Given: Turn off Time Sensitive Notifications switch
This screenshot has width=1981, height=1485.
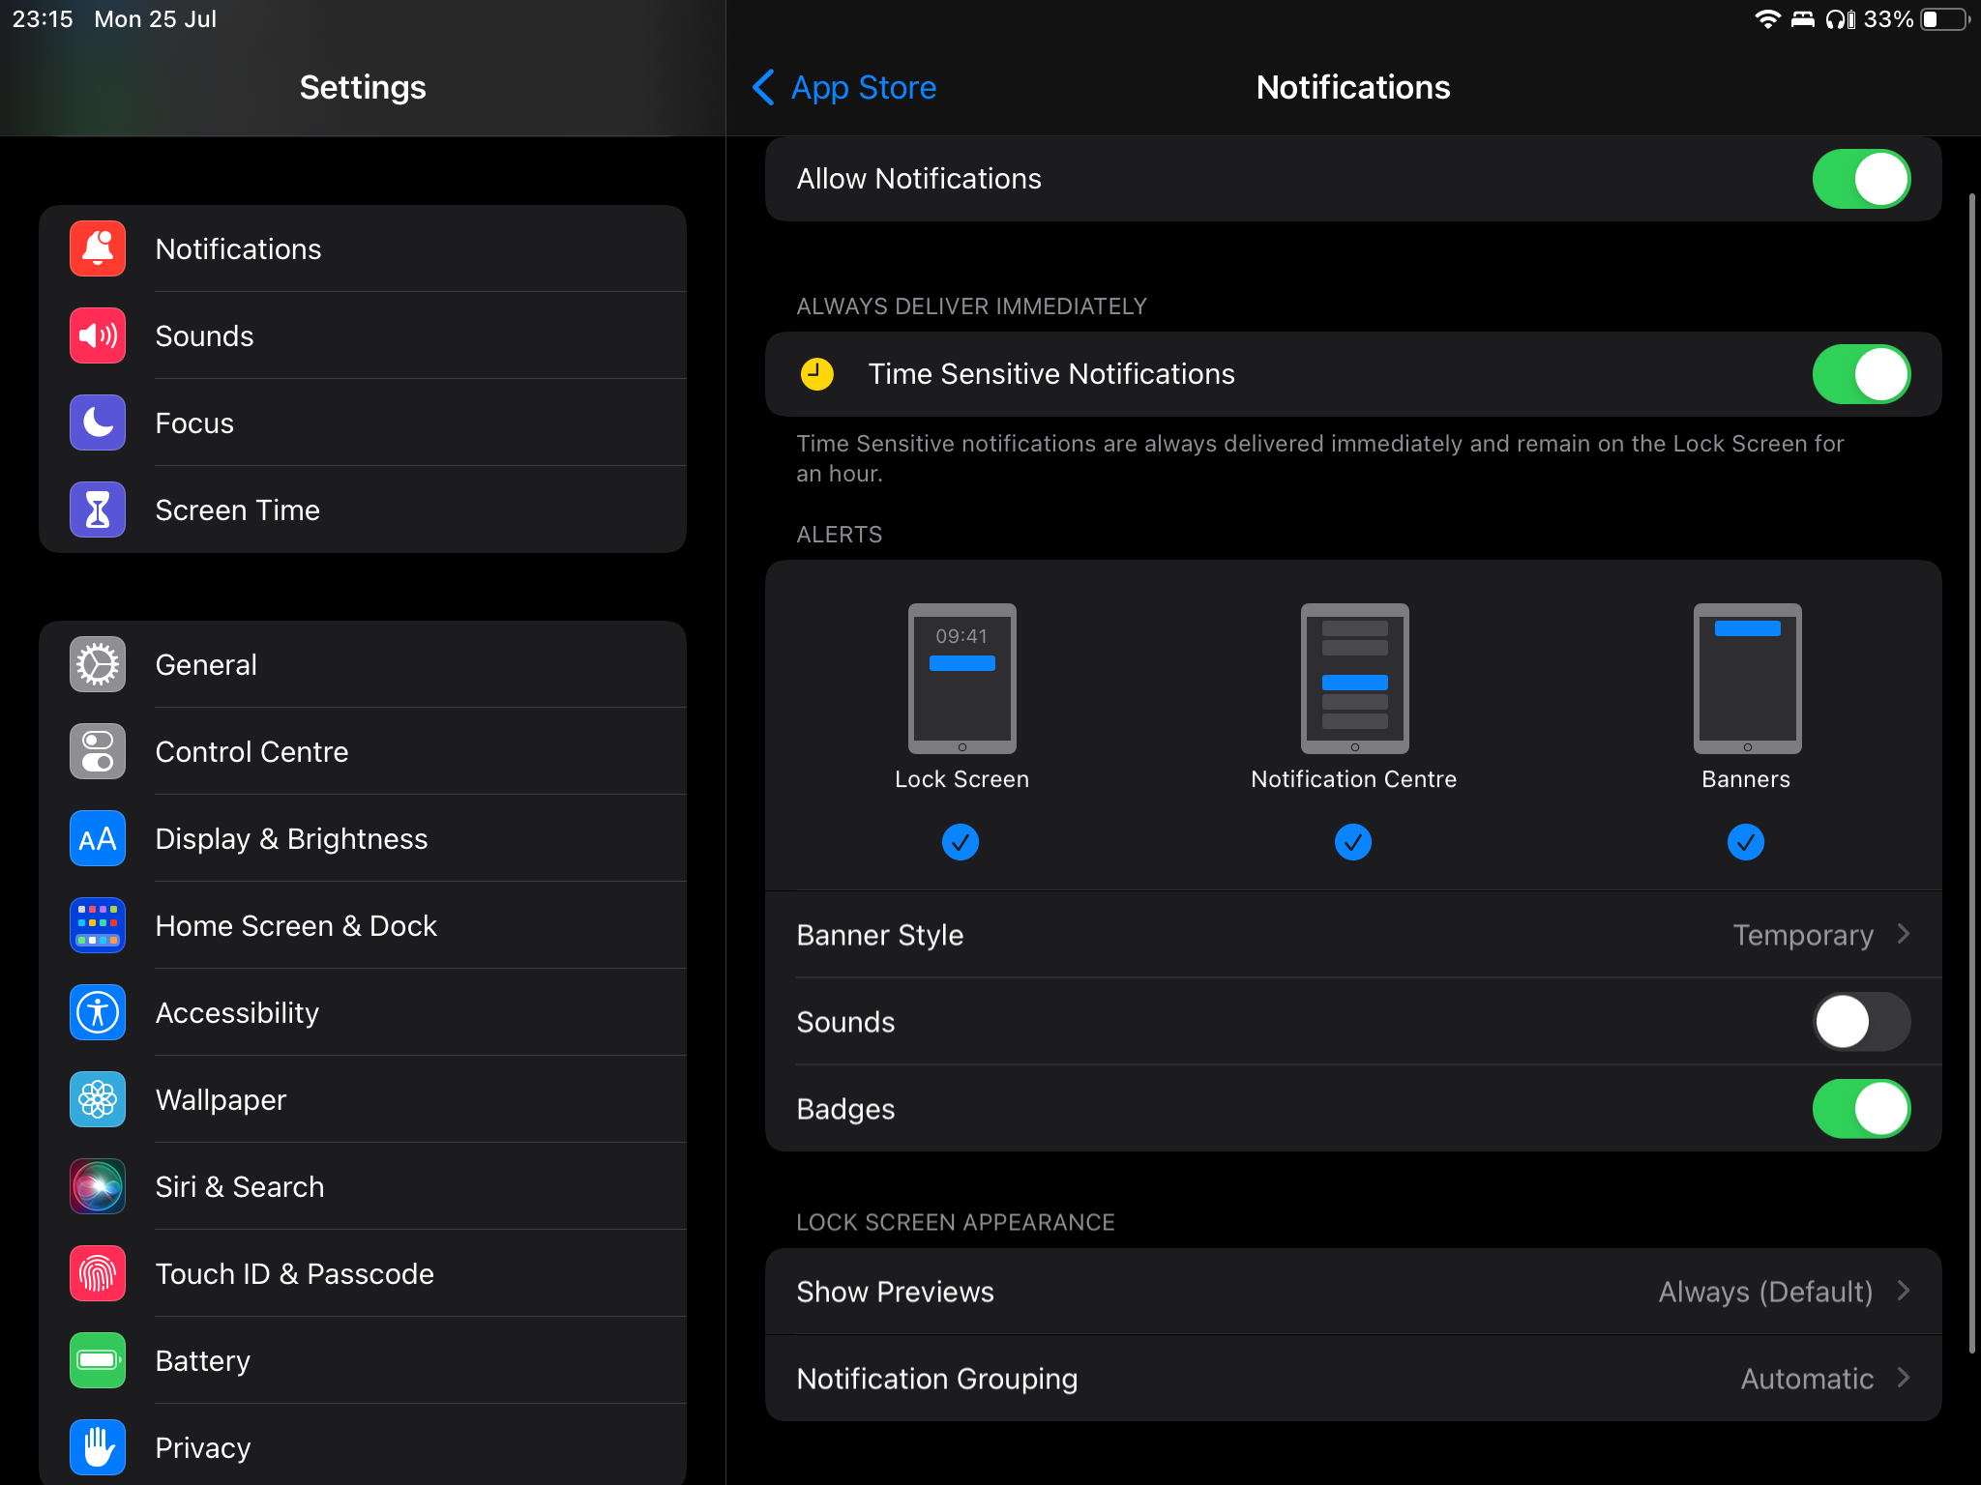Looking at the screenshot, I should pos(1860,374).
